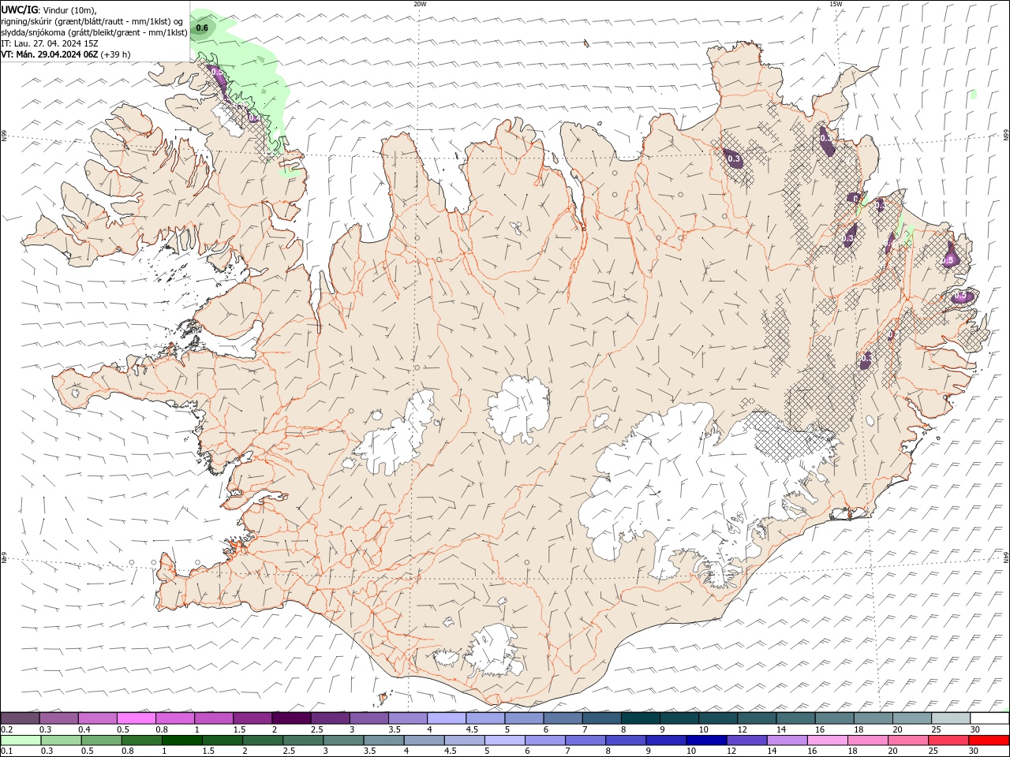Select the lower legend swatch between 6 and 7
Image resolution: width=1010 pixels, height=757 pixels.
(x=545, y=740)
